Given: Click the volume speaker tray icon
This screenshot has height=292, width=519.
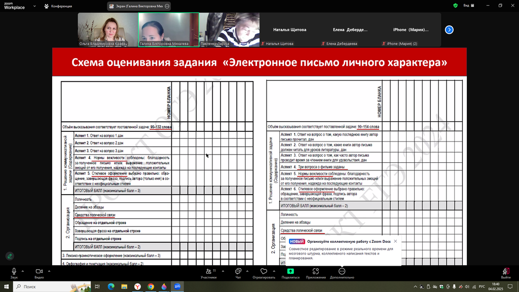Looking at the screenshot, I should click(467, 287).
